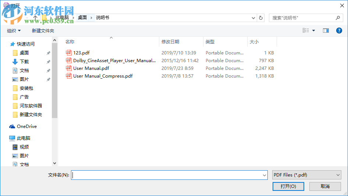Click the sidebar scroll-up arrow

point(54,40)
